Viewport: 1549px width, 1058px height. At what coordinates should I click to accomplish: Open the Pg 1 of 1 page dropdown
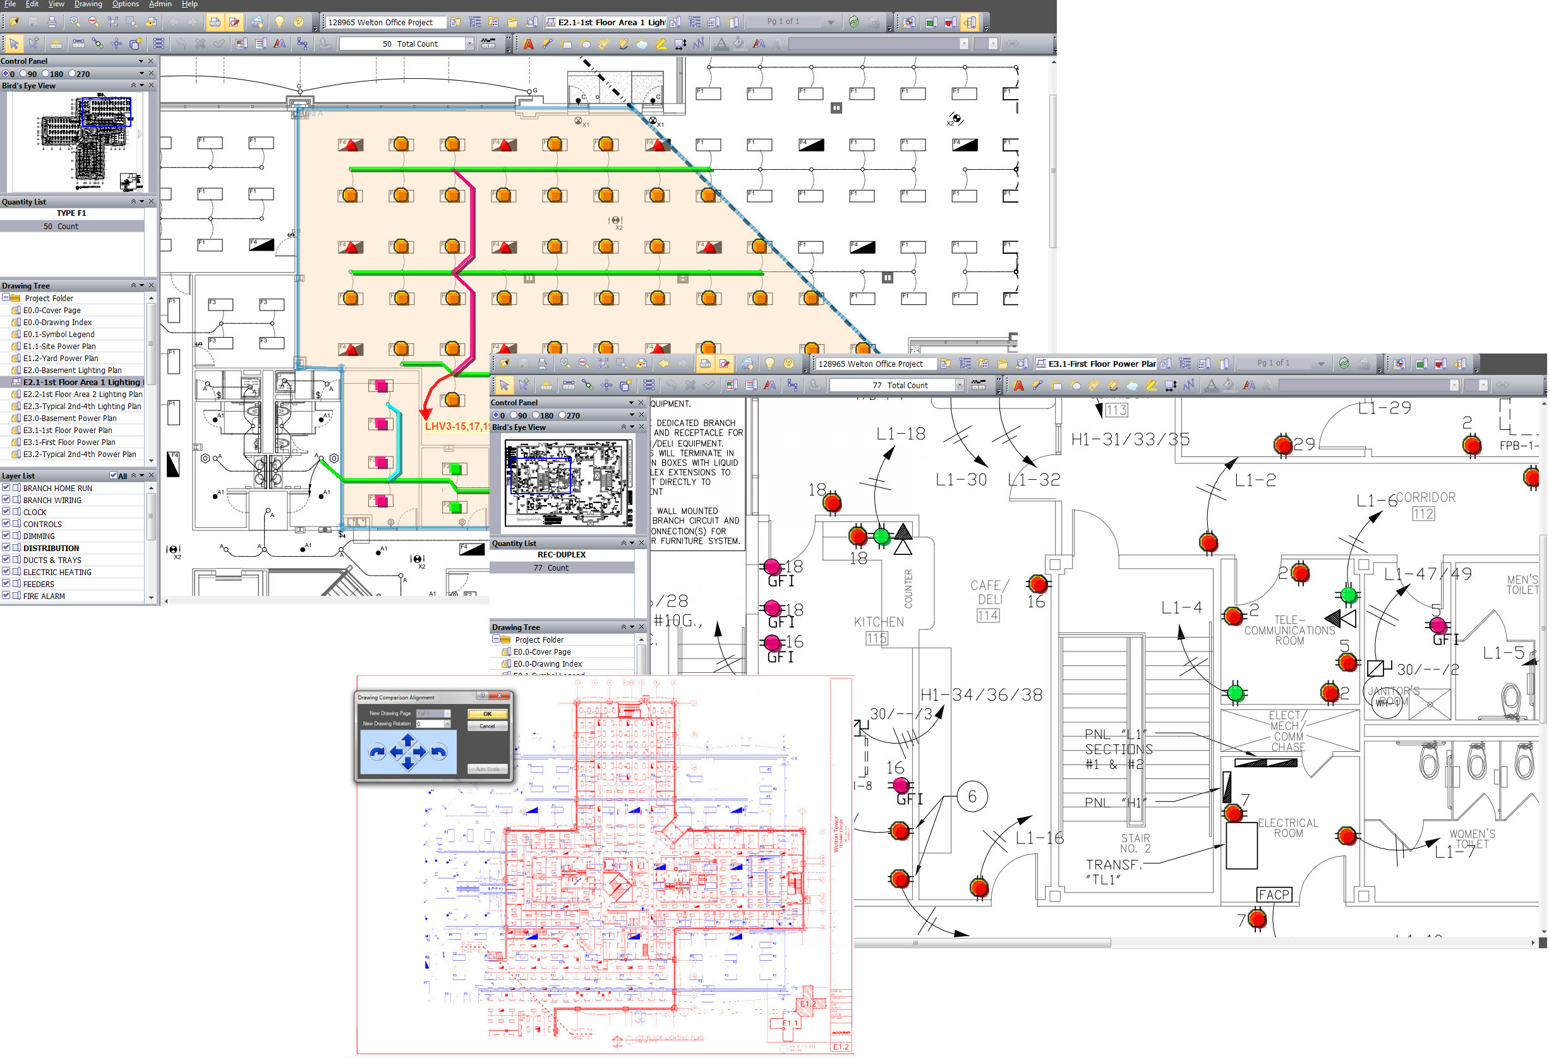click(x=831, y=22)
